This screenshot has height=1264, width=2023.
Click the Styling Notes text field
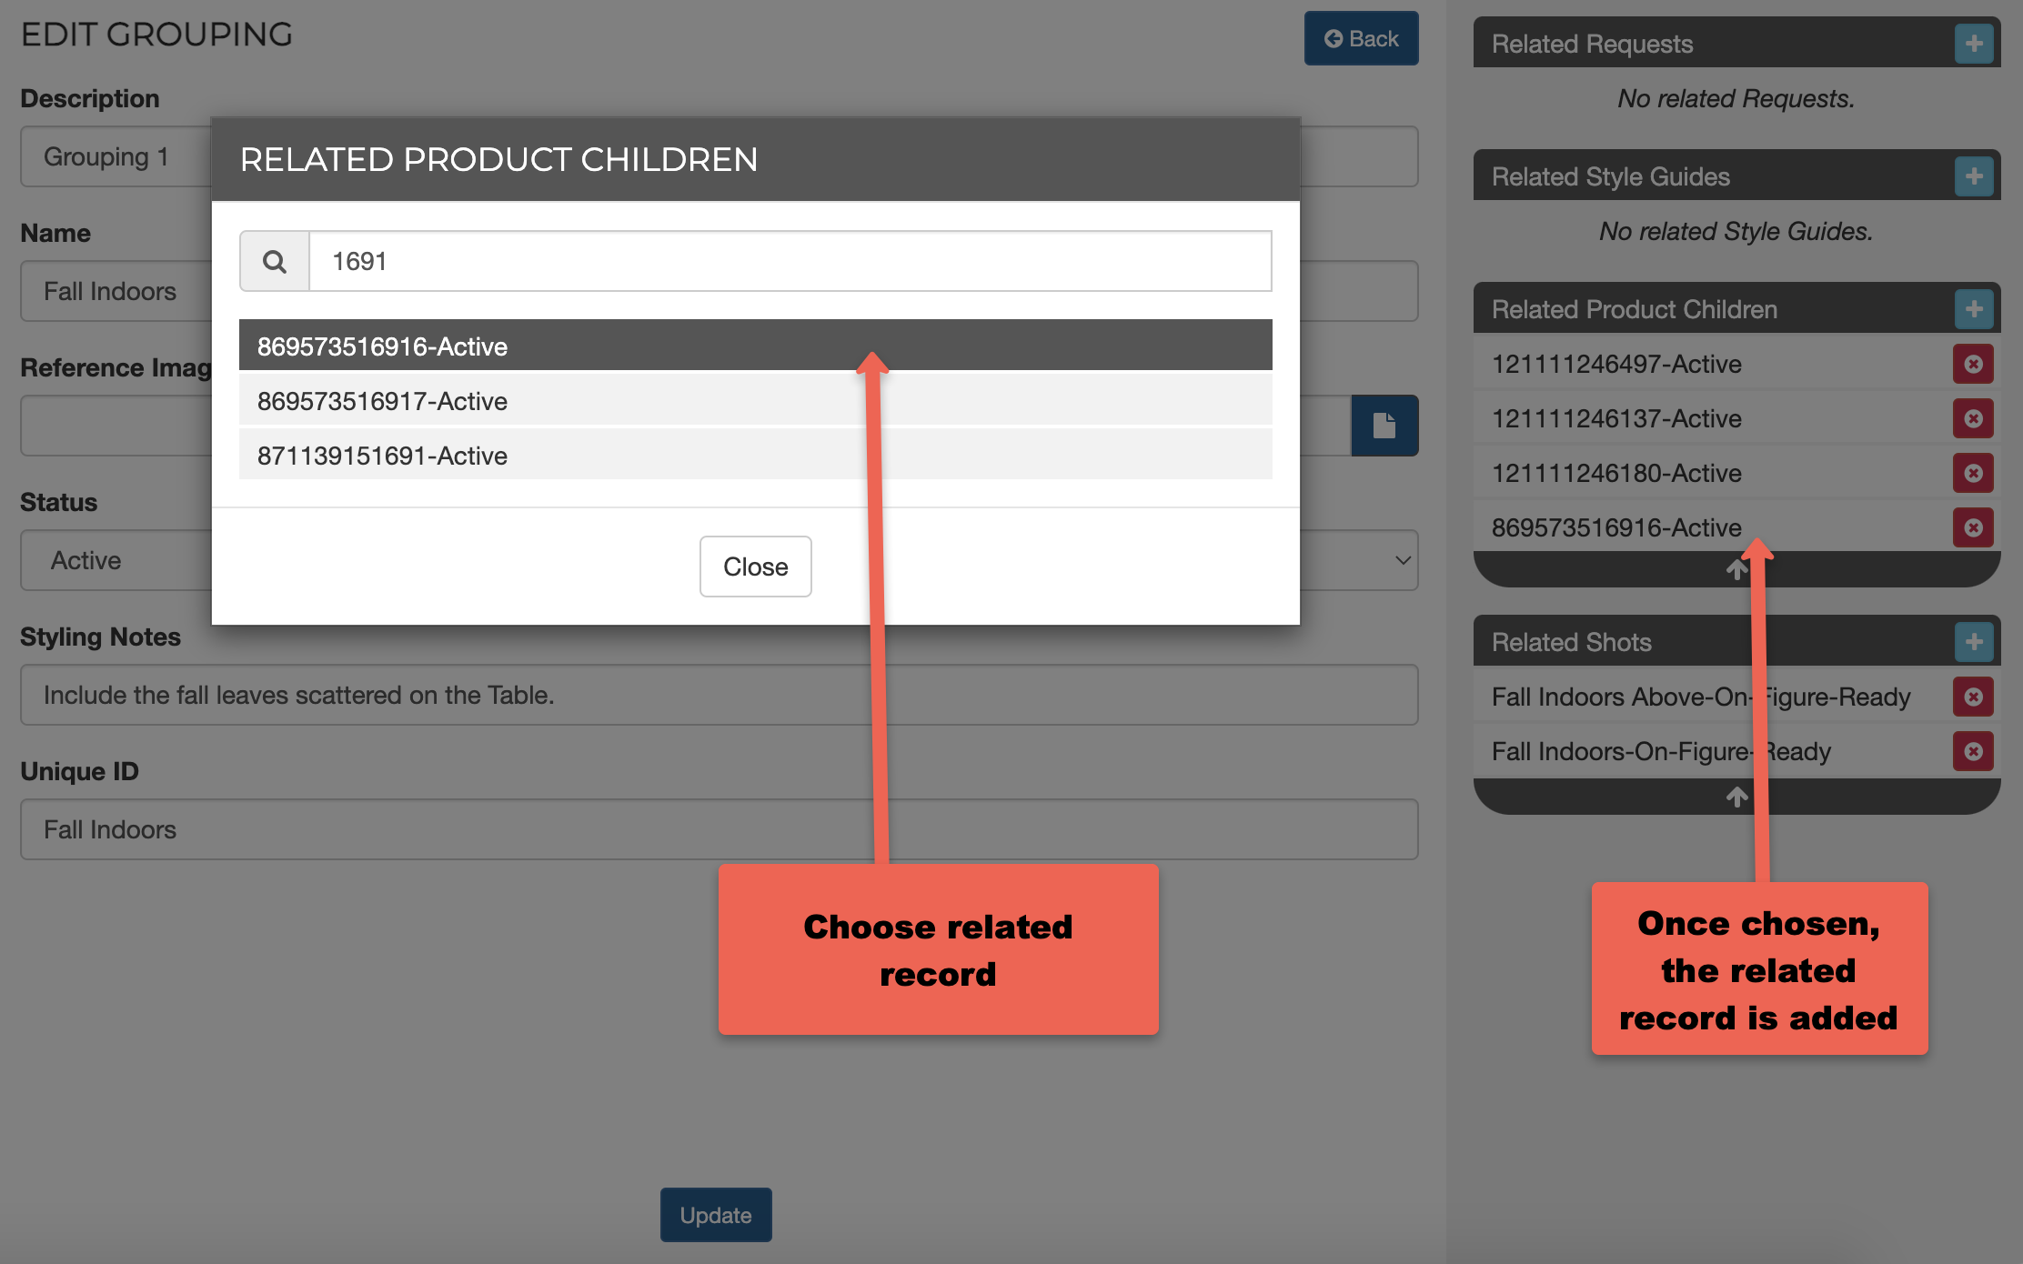point(719,695)
